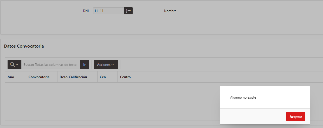The height and width of the screenshot is (128, 323).
Task: Click the Alumno no existe message text
Action: pyautogui.click(x=243, y=97)
